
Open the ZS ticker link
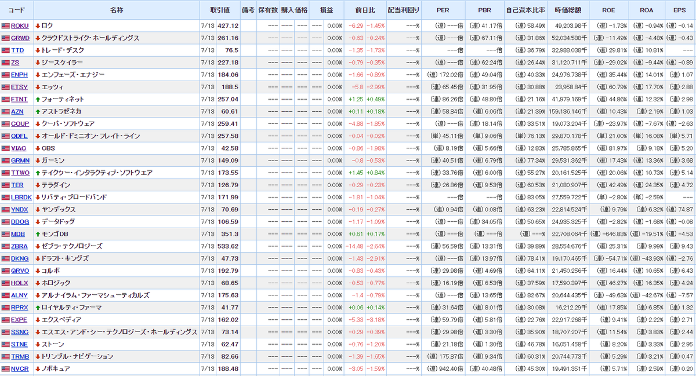[x=15, y=63]
